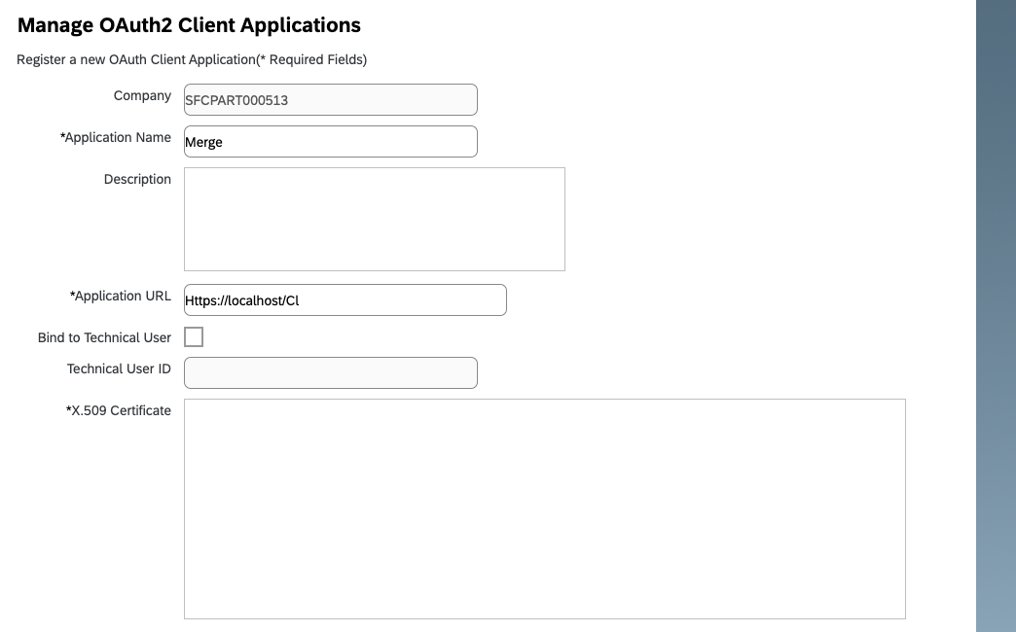Image resolution: width=1016 pixels, height=632 pixels.
Task: Click the SFCPART000513 company value
Action: point(236,100)
